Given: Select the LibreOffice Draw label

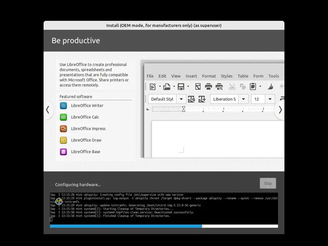Looking at the screenshot, I should point(86,140).
